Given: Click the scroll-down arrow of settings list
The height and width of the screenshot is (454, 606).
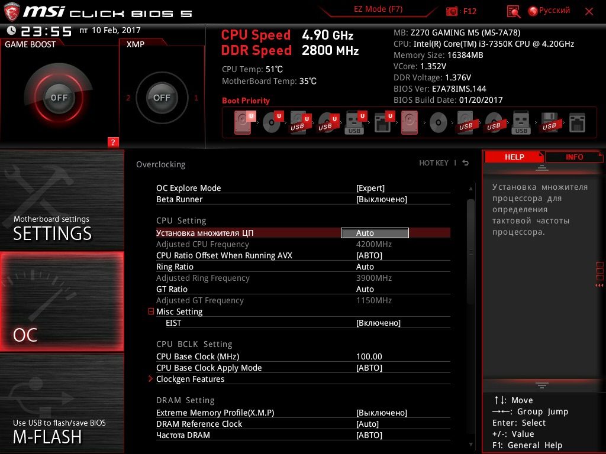Looking at the screenshot, I should click(x=470, y=445).
